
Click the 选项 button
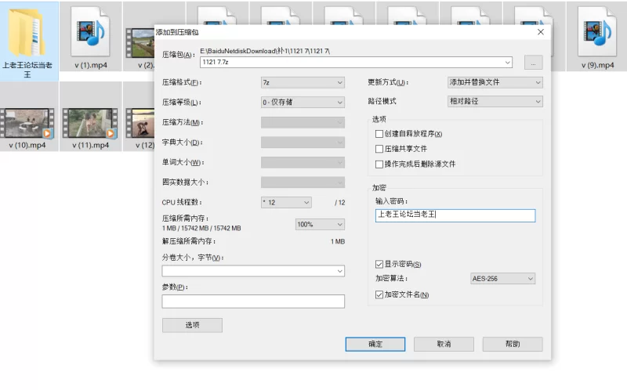click(192, 325)
